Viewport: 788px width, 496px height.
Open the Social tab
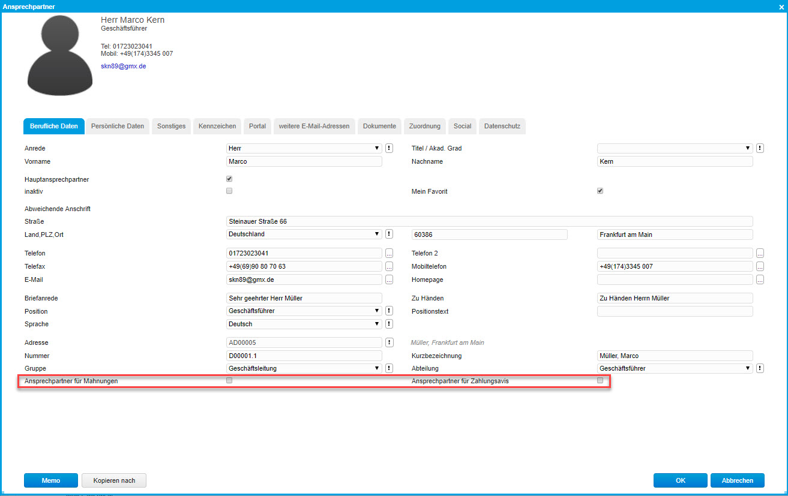click(x=462, y=126)
